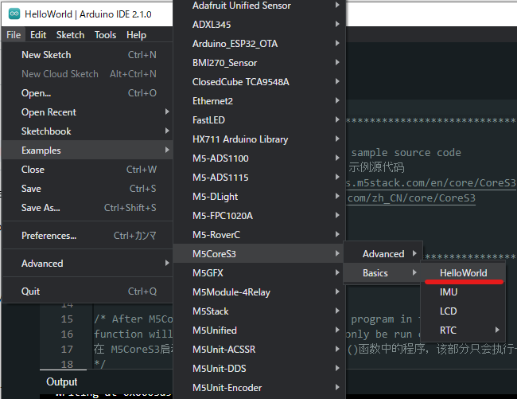Select Open... in the File menu
The height and width of the screenshot is (399, 517).
pyautogui.click(x=87, y=93)
